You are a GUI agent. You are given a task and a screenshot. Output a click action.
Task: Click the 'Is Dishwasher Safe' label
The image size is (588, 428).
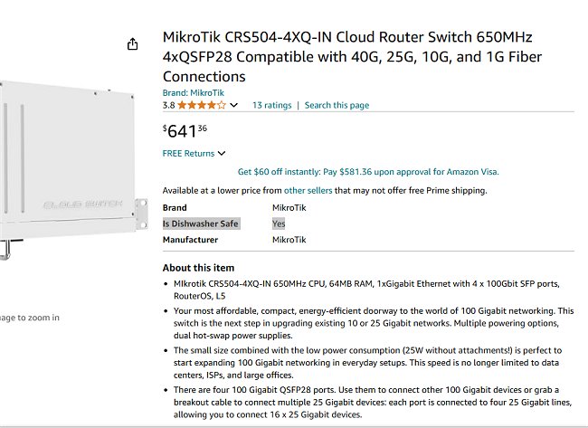click(201, 224)
